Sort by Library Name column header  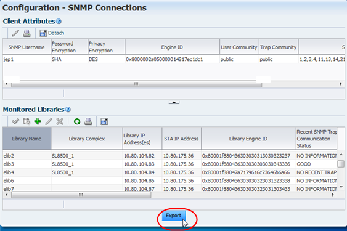(x=27, y=139)
